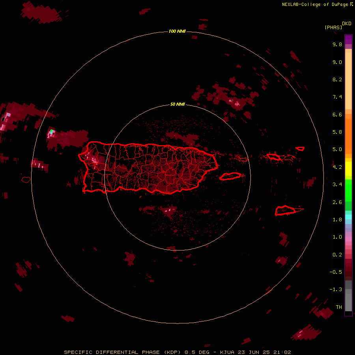The image size is (355, 355).
Task: Click the -1.3 scale value
Action: (336, 290)
